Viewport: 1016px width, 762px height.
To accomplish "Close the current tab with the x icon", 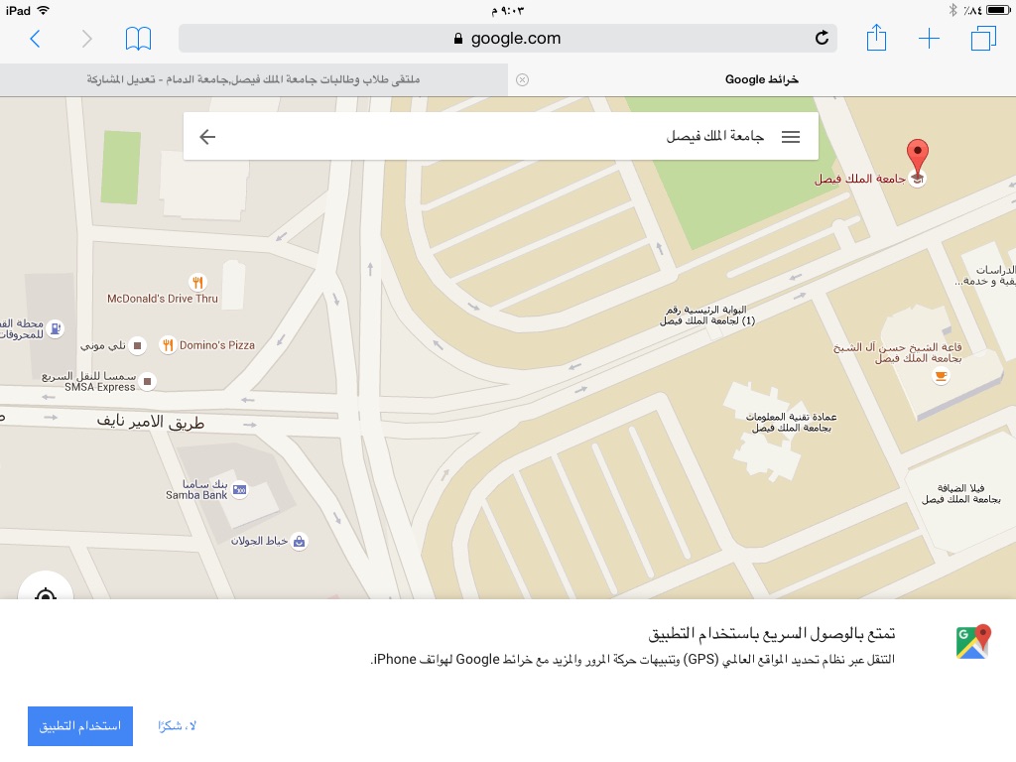I will tap(522, 79).
